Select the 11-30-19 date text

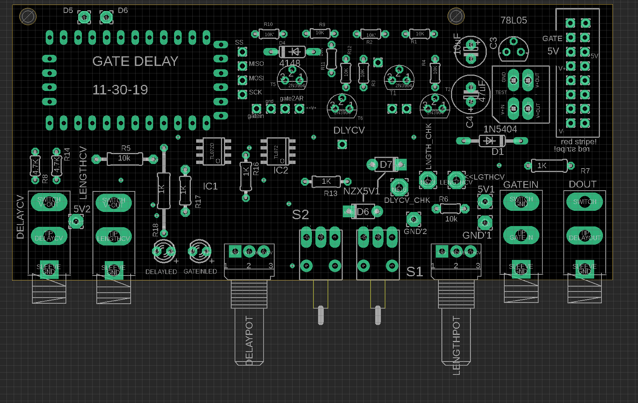(120, 90)
